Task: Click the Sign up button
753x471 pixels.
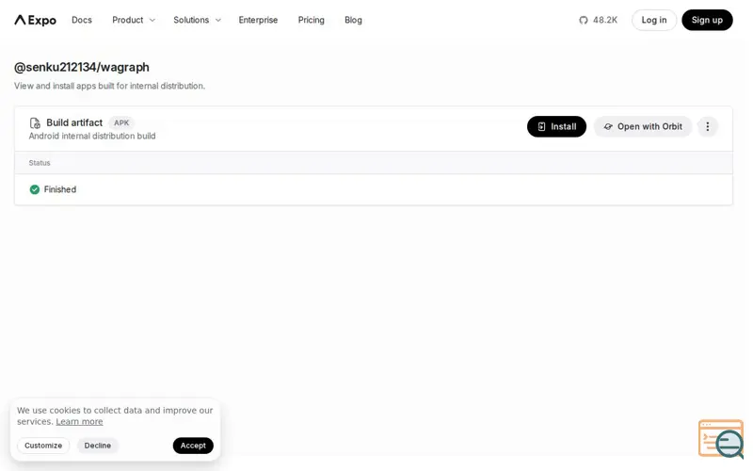Action: (707, 20)
